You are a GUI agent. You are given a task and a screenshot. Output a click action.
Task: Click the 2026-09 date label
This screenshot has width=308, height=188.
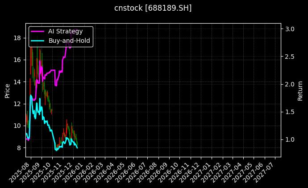click(158, 172)
